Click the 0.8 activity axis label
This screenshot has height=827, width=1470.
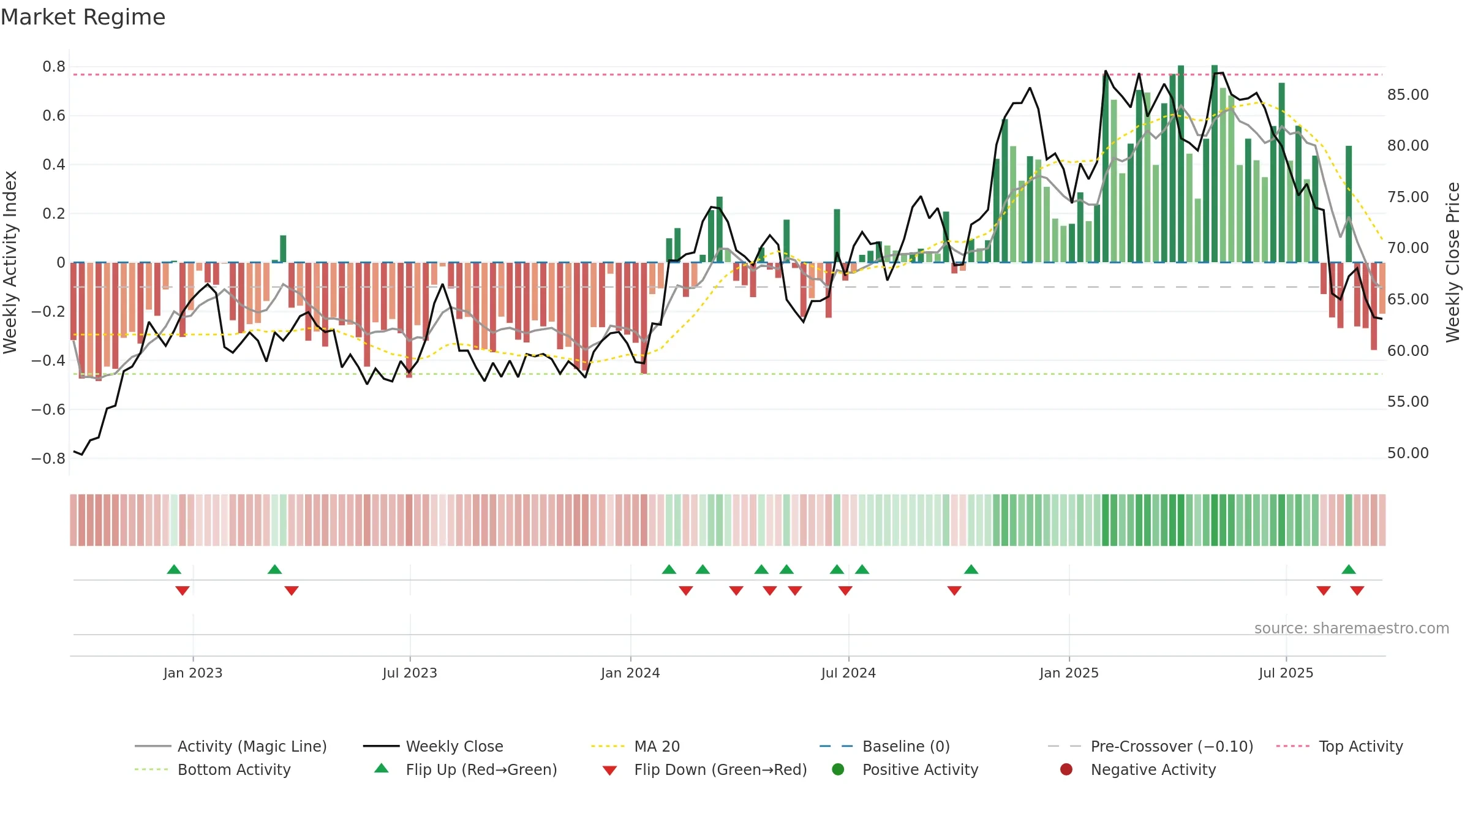(x=54, y=66)
